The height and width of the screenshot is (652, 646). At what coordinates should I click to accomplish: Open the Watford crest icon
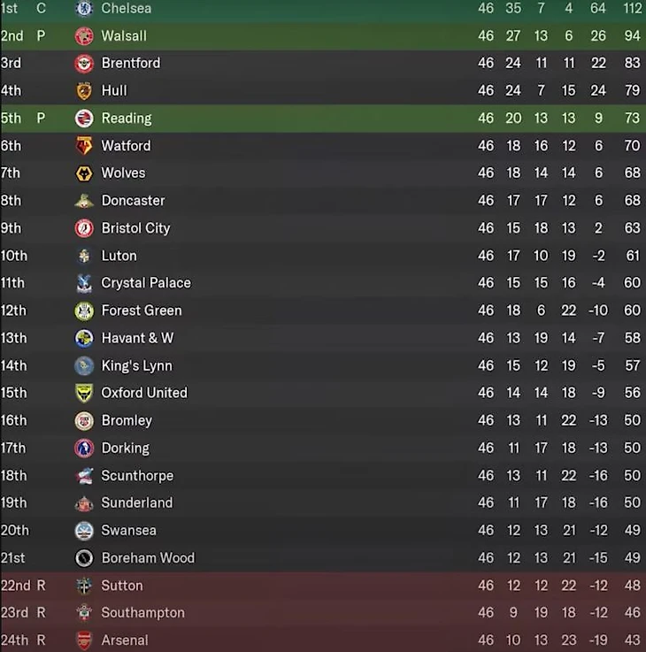84,146
